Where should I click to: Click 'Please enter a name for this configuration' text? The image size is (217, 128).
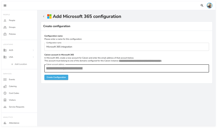(63, 39)
